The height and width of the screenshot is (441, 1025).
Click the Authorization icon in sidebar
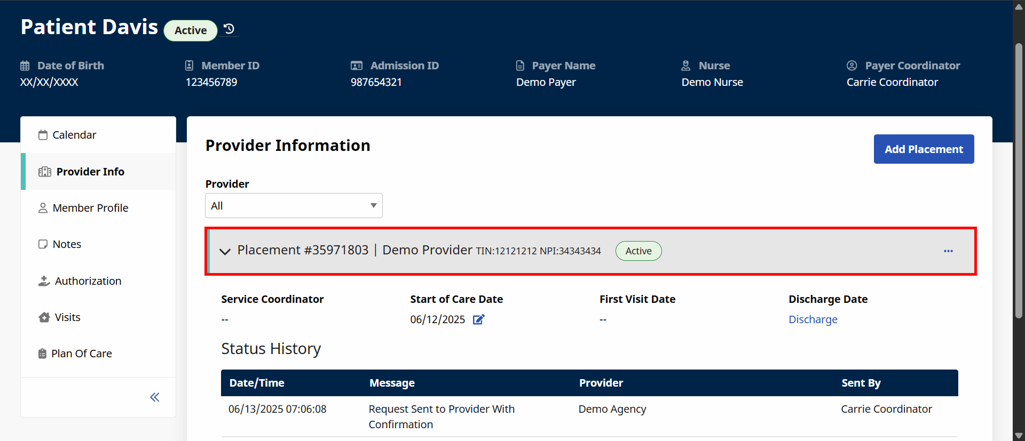coord(44,281)
